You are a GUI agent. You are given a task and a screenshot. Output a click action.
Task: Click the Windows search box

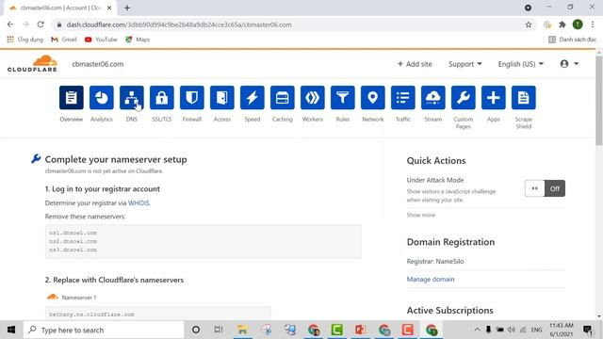point(104,330)
